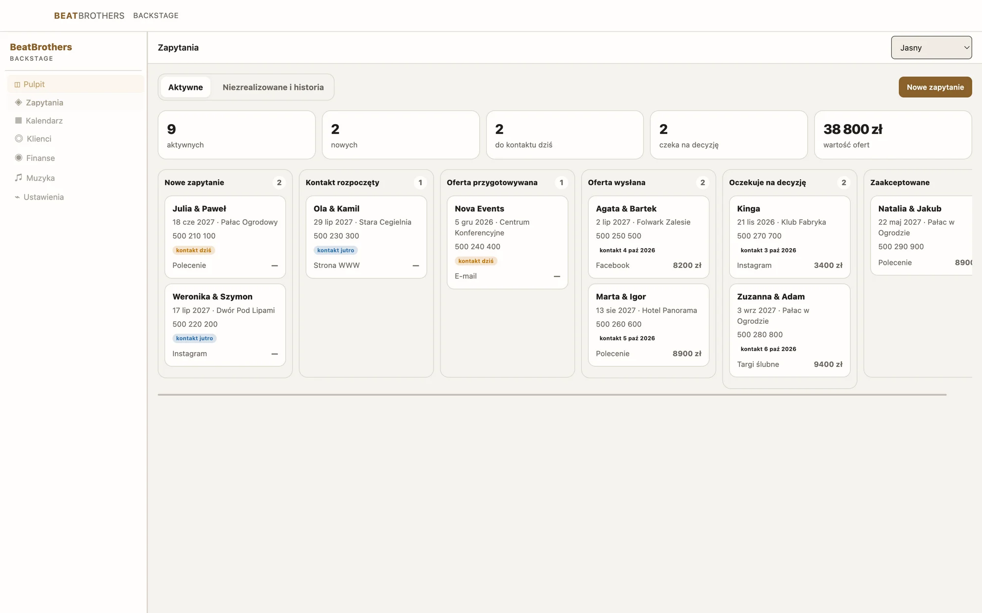Click the 9 aktywnych stat card
982x613 pixels.
237,135
